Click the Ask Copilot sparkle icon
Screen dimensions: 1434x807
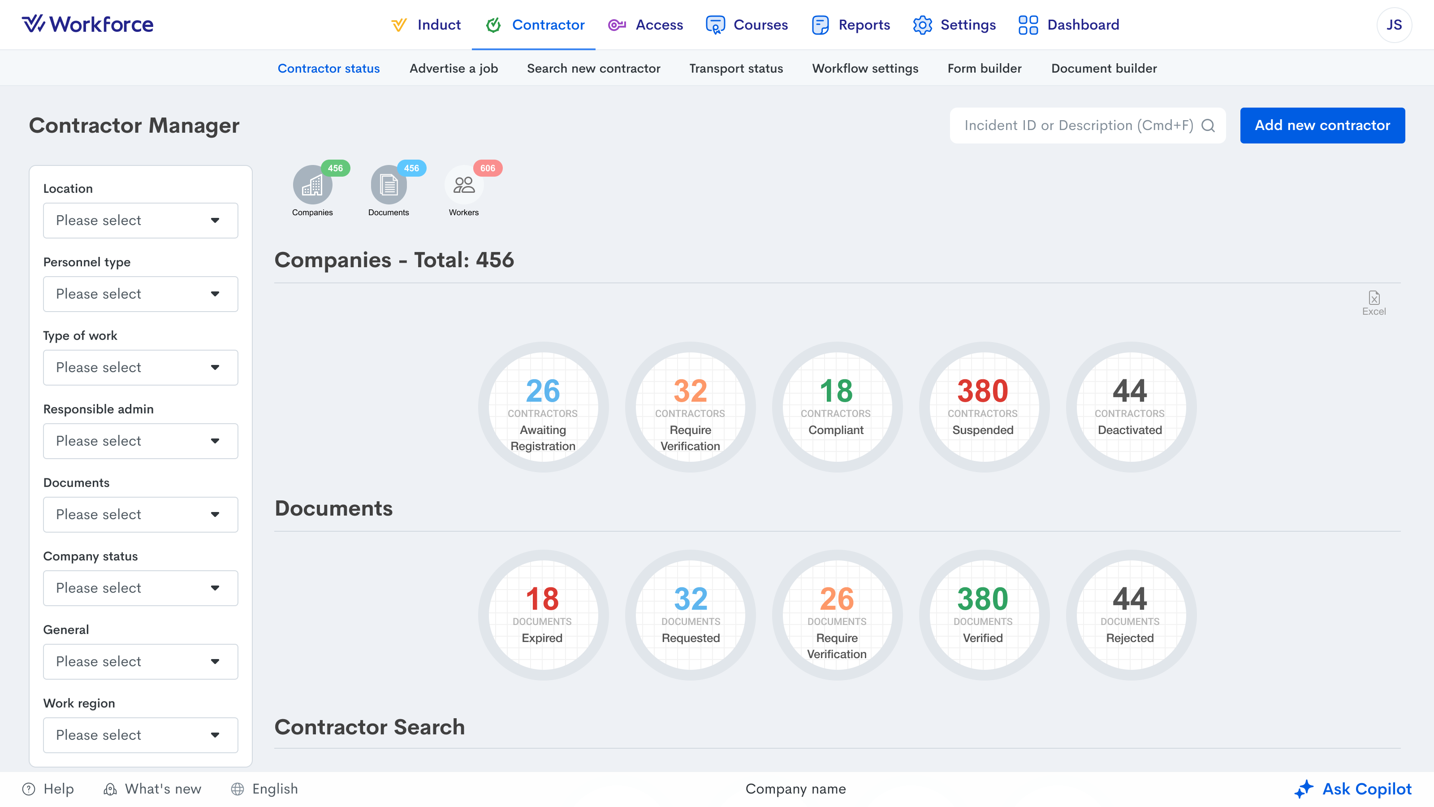coord(1303,789)
